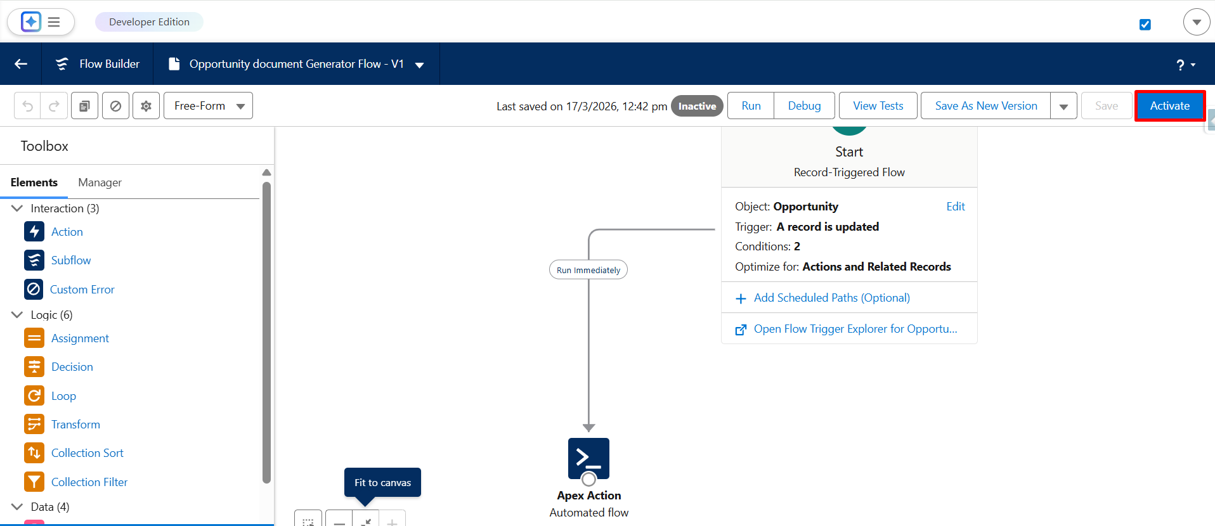This screenshot has height=526, width=1215.
Task: Click the Developer Edition badge
Action: coord(149,22)
